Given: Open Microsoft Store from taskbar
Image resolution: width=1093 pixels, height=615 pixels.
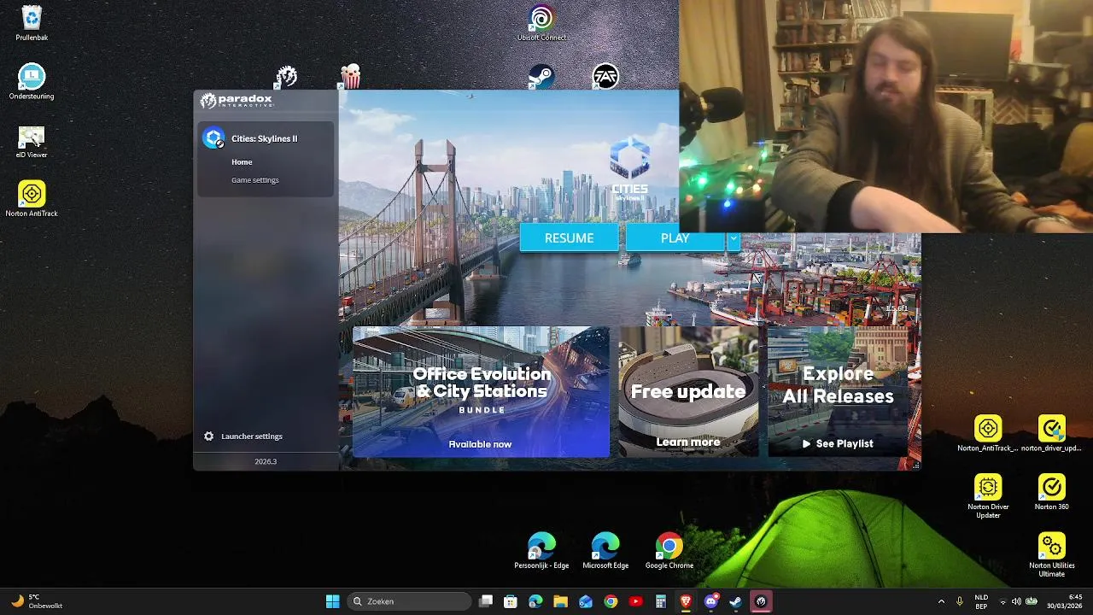Looking at the screenshot, I should [x=511, y=601].
